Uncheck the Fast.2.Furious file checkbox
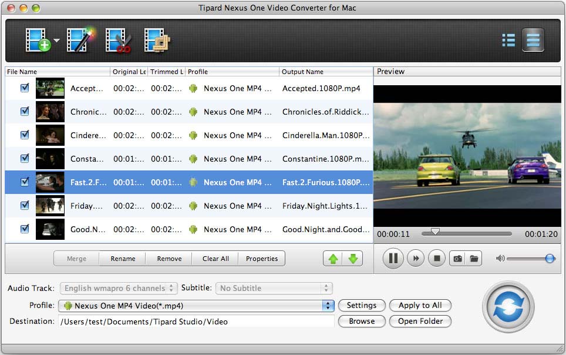 pyautogui.click(x=25, y=182)
